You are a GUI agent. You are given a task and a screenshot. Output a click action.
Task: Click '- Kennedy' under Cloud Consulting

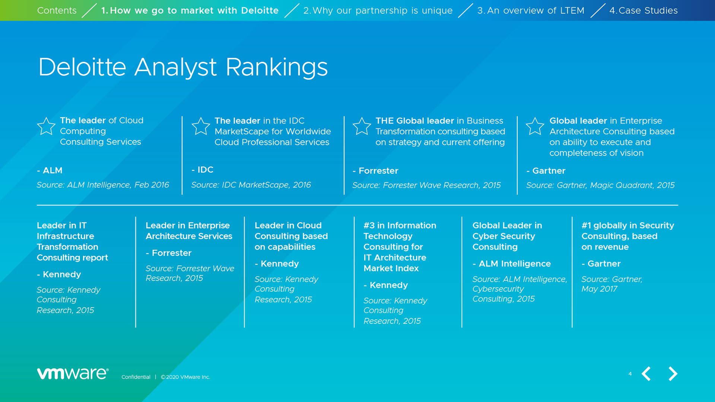click(277, 264)
